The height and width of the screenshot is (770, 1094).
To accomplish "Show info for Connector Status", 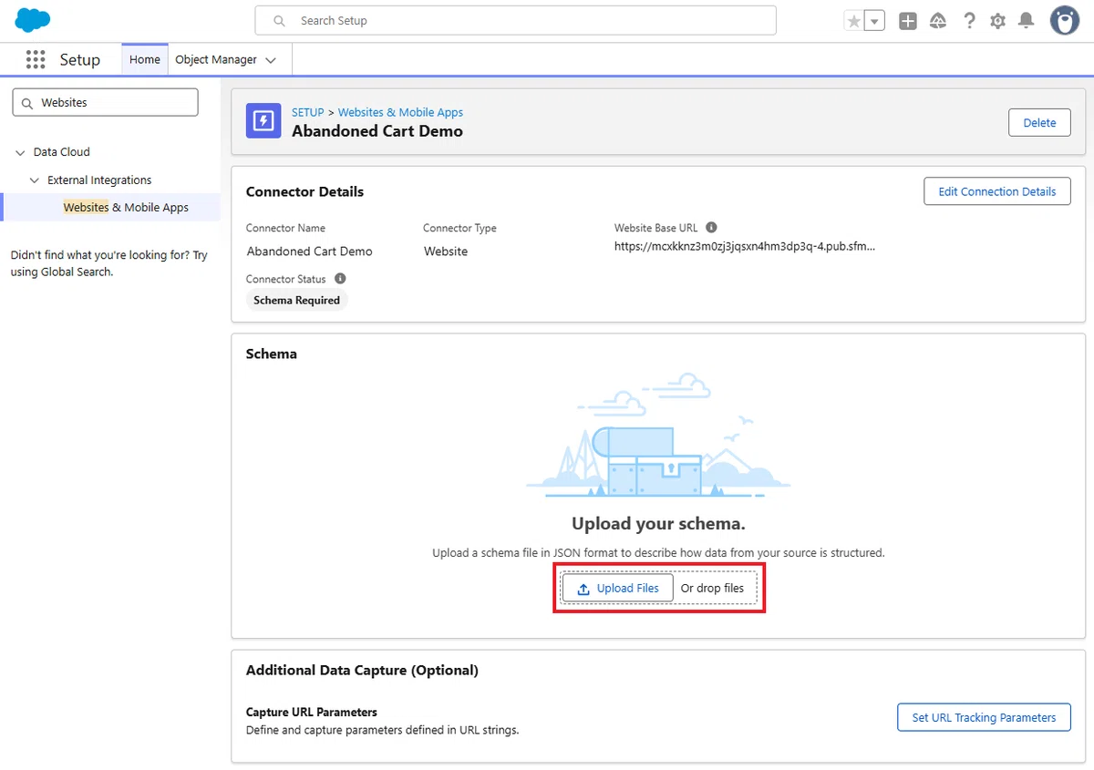I will [340, 279].
